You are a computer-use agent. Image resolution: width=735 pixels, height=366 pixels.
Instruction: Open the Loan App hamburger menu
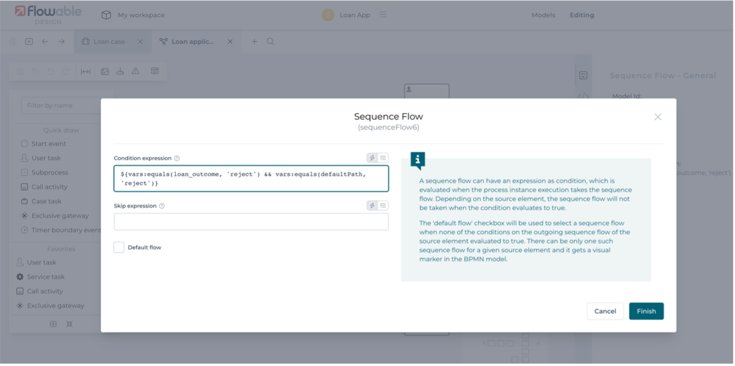383,15
